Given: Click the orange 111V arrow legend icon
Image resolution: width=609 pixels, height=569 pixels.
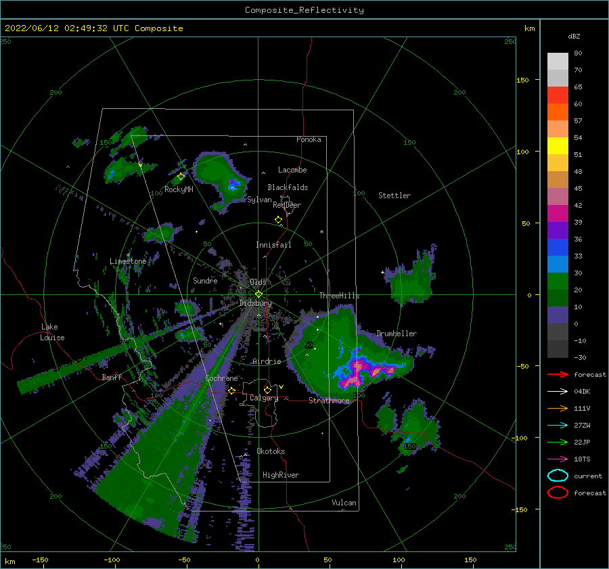Looking at the screenshot, I should (x=558, y=408).
